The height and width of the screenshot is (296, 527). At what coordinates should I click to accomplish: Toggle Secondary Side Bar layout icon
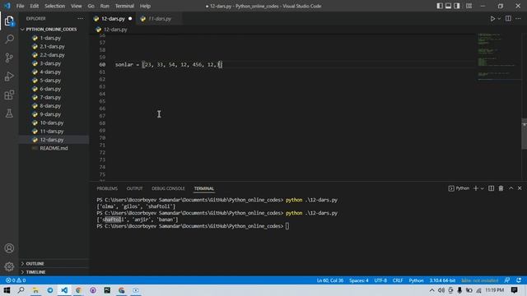(x=457, y=6)
